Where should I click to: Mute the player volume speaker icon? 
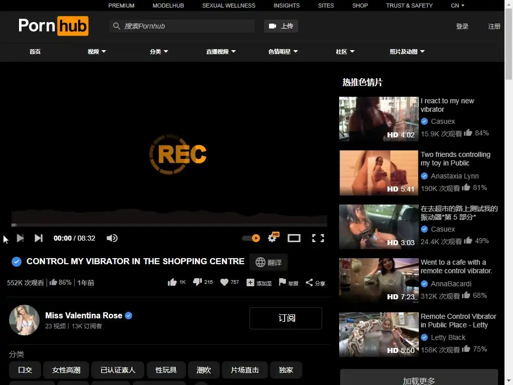click(112, 238)
